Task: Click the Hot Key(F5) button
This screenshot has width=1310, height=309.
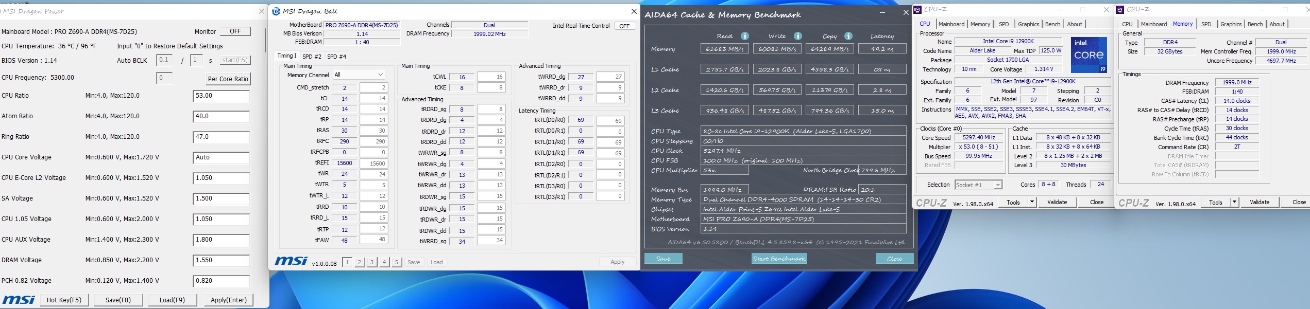Action: [64, 300]
